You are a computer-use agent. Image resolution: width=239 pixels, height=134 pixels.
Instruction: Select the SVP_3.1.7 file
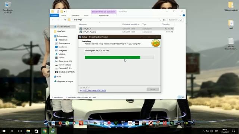click(126, 29)
